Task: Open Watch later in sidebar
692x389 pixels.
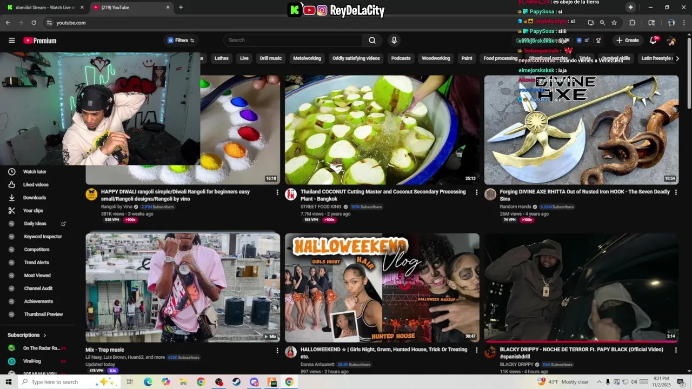Action: 35,172
